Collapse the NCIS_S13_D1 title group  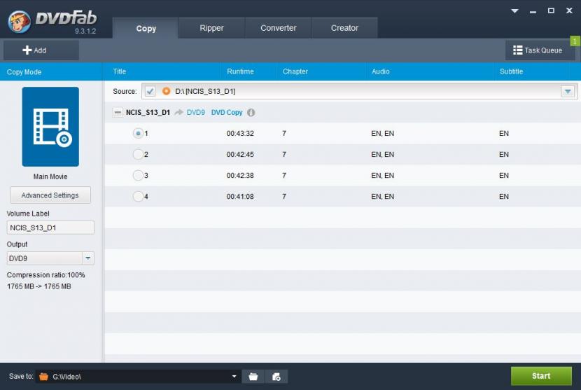click(x=118, y=113)
